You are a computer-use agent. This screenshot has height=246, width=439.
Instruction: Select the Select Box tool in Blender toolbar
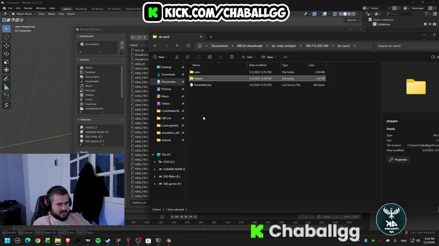[x=7, y=29]
